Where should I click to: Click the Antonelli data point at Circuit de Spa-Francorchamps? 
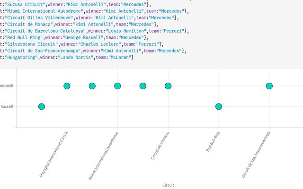269,86
